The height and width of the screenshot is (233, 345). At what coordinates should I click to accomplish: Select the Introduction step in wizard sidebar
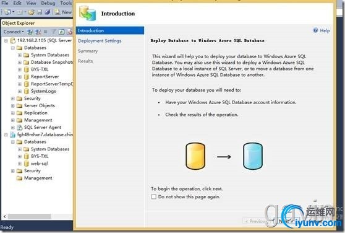click(110, 30)
